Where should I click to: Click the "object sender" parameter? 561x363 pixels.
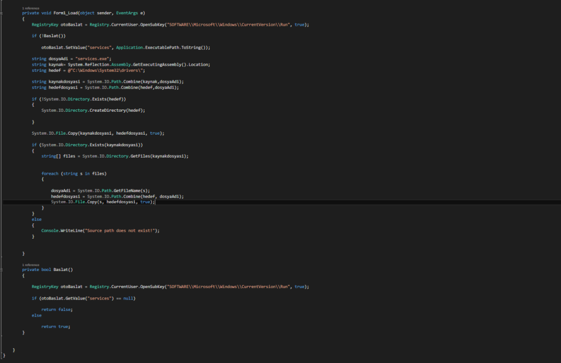[95, 13]
